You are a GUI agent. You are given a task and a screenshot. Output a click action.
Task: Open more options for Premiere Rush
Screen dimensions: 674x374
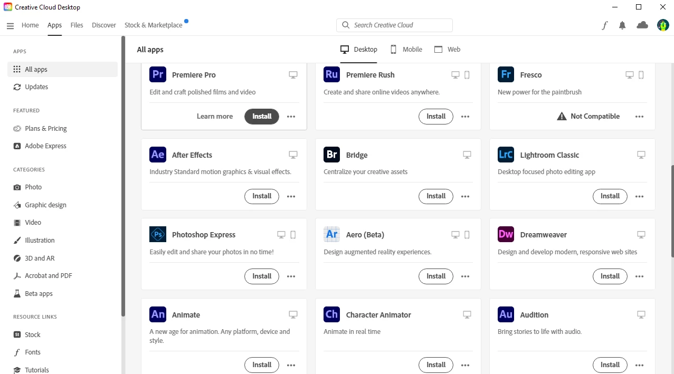coord(466,117)
